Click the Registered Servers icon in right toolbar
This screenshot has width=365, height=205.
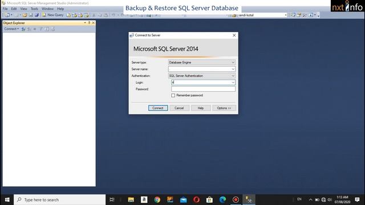(293, 15)
